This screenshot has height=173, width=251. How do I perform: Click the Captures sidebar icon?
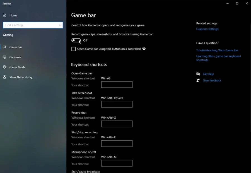pyautogui.click(x=4, y=57)
